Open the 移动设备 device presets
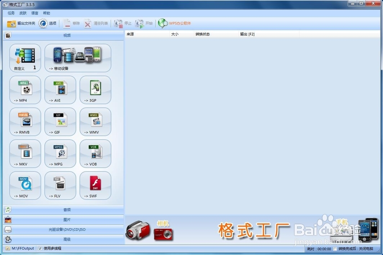 pyautogui.click(x=78, y=57)
